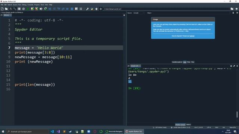239x134 pixels.
Task: Stop debugging with the blue square icon
Action: pos(72,9)
